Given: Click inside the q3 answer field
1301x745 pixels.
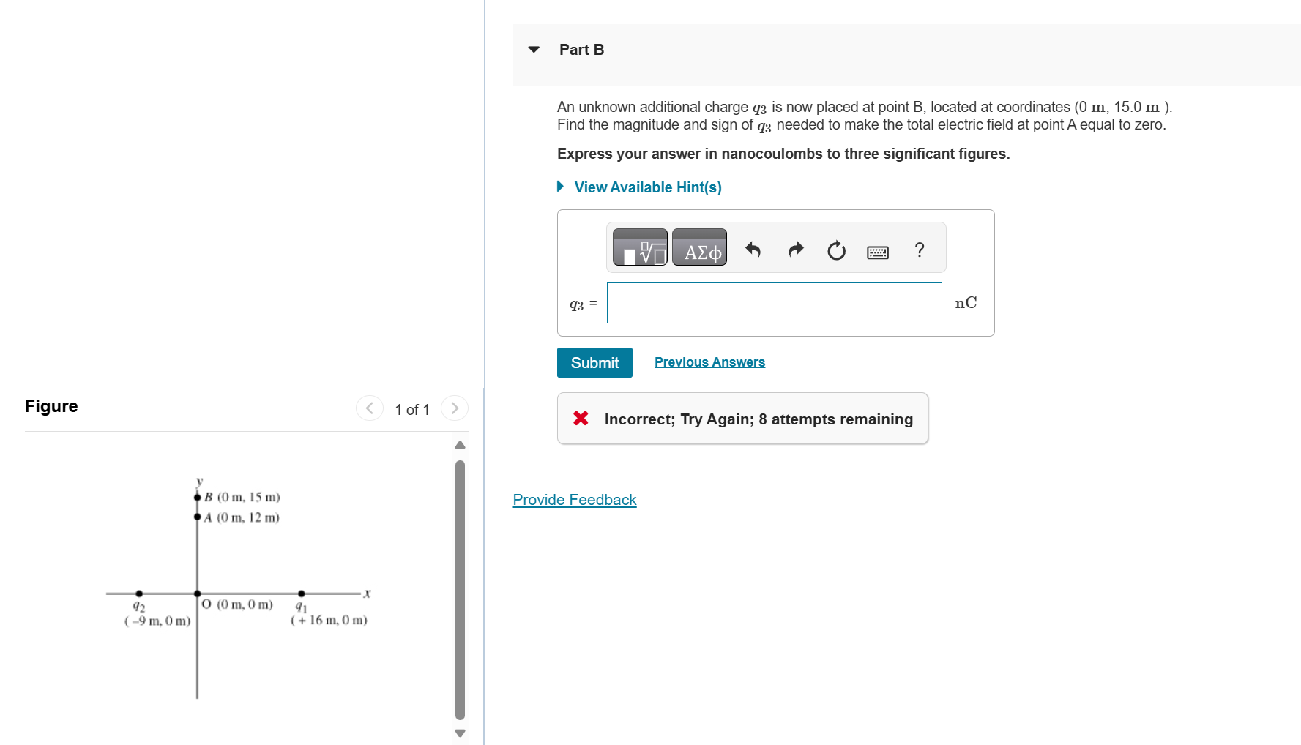Looking at the screenshot, I should pyautogui.click(x=774, y=302).
